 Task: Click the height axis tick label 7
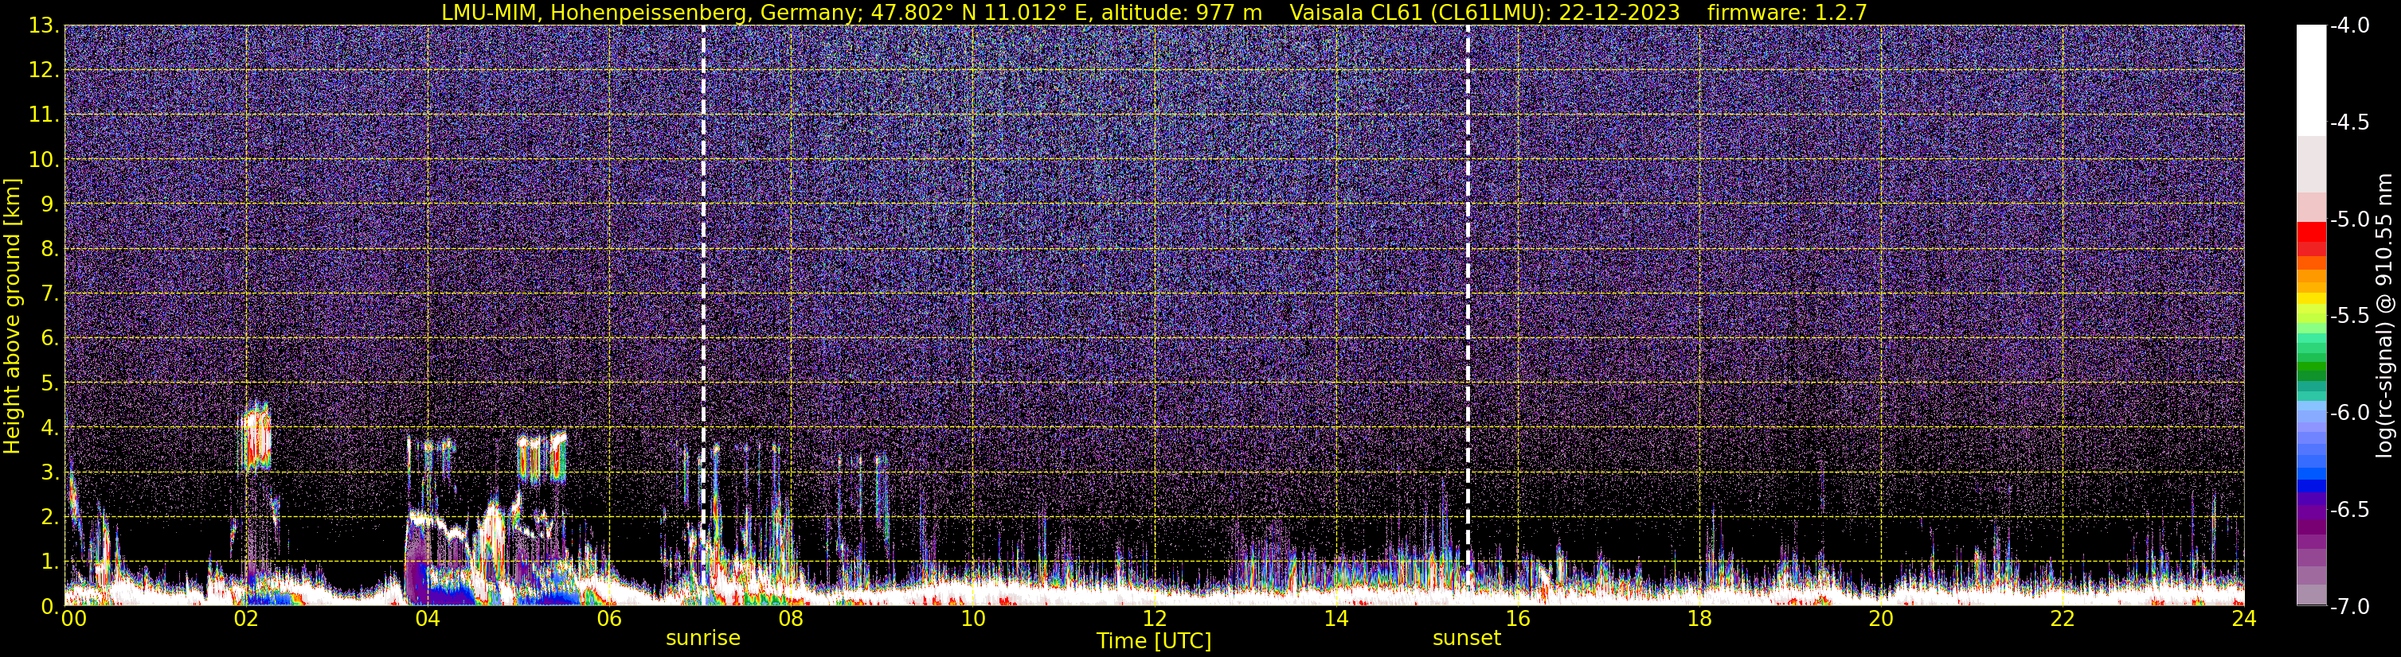tap(50, 294)
